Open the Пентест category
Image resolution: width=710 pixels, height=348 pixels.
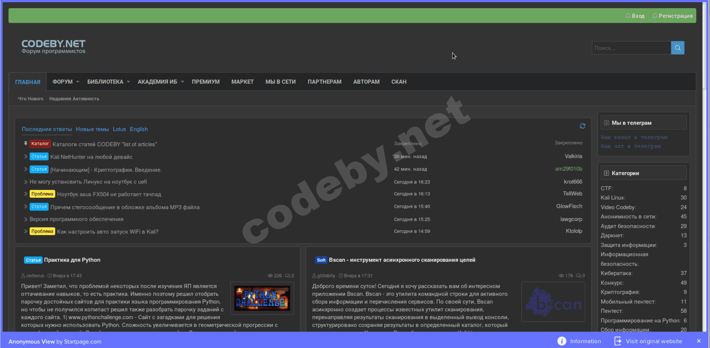pos(611,311)
